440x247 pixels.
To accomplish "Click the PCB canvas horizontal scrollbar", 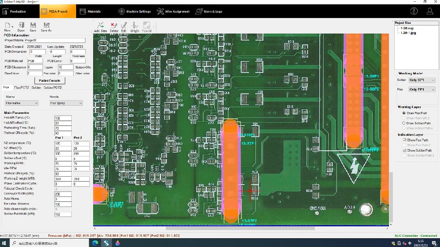I will point(241,228).
